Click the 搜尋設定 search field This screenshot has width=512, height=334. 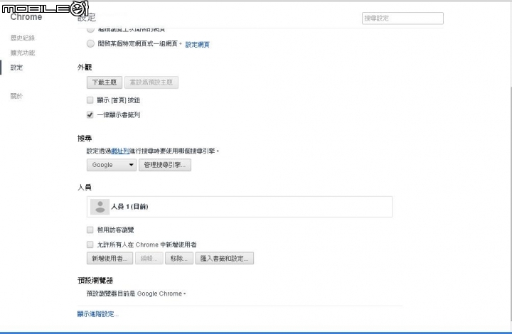[x=402, y=18]
